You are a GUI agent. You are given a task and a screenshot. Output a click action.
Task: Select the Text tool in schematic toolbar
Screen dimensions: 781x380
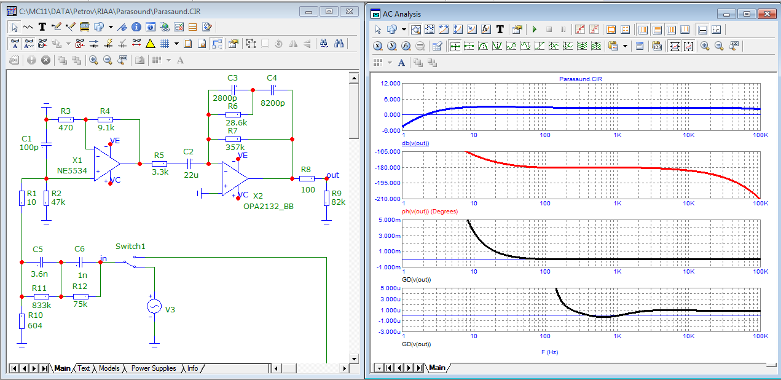[x=42, y=27]
